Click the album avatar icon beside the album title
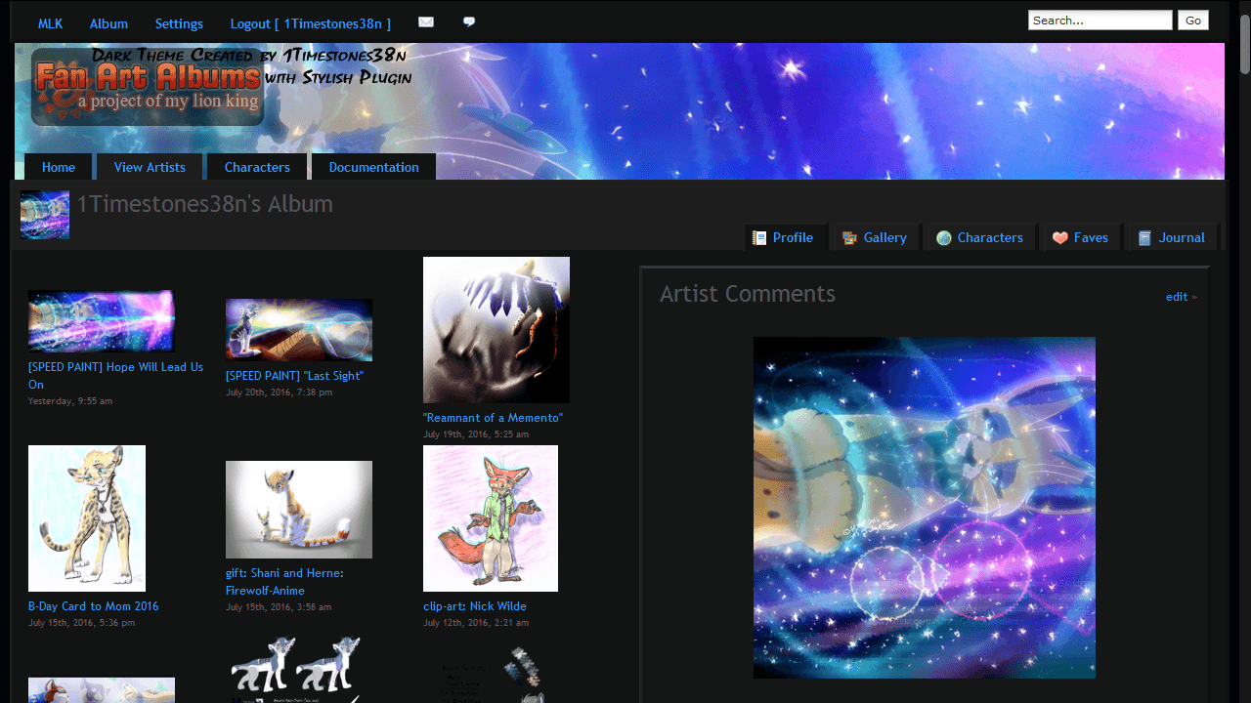The image size is (1251, 703). pyautogui.click(x=44, y=214)
